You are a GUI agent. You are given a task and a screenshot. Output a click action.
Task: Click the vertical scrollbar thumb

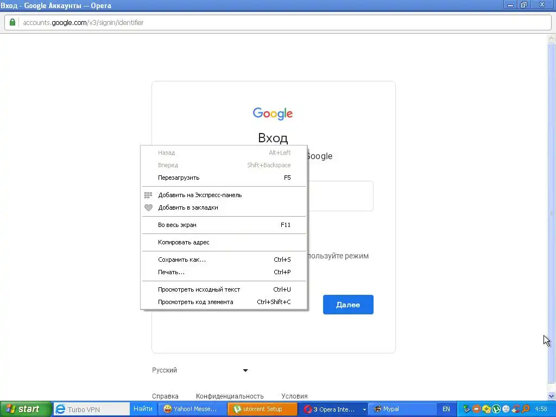[552, 213]
